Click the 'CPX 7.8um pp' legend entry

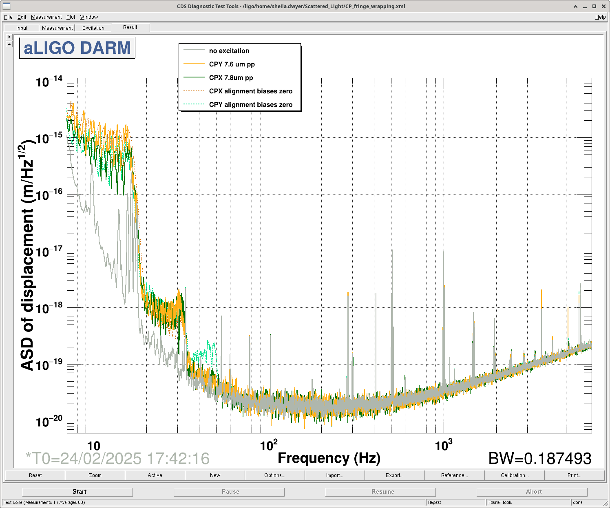pos(231,78)
